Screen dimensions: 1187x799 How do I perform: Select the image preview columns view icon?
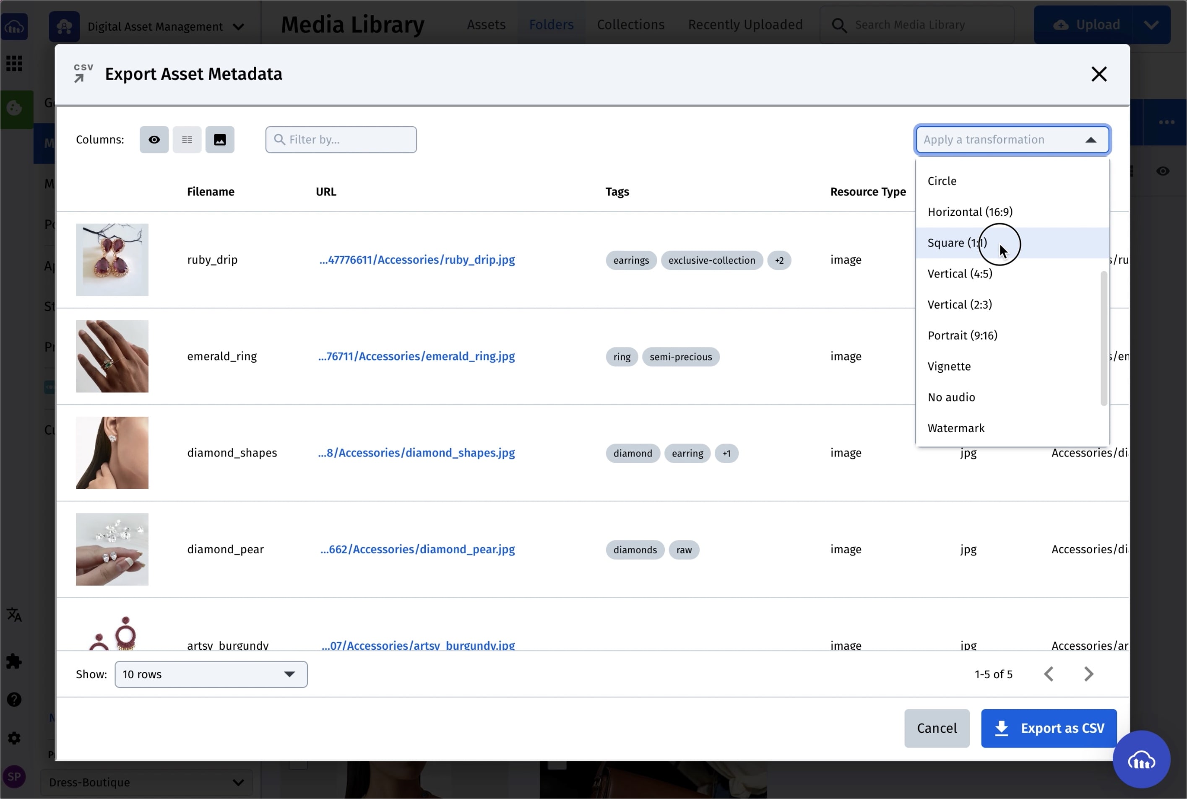click(x=220, y=139)
